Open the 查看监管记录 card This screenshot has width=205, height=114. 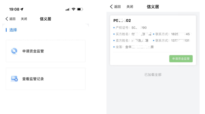pyautogui.click(x=45, y=79)
